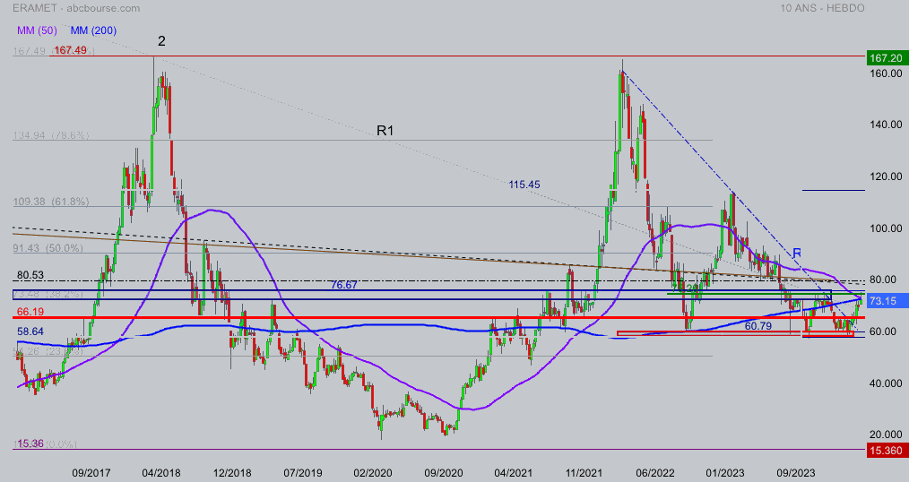Click the 120.00 price axis value
The width and height of the screenshot is (909, 482).
pyautogui.click(x=885, y=176)
